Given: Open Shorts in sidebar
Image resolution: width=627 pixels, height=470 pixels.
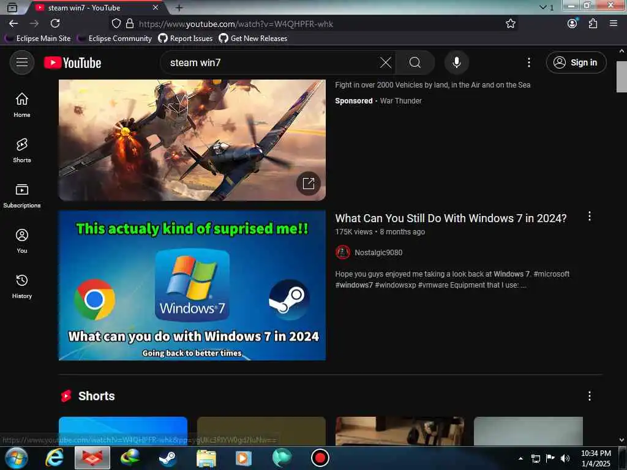Looking at the screenshot, I should [x=22, y=151].
